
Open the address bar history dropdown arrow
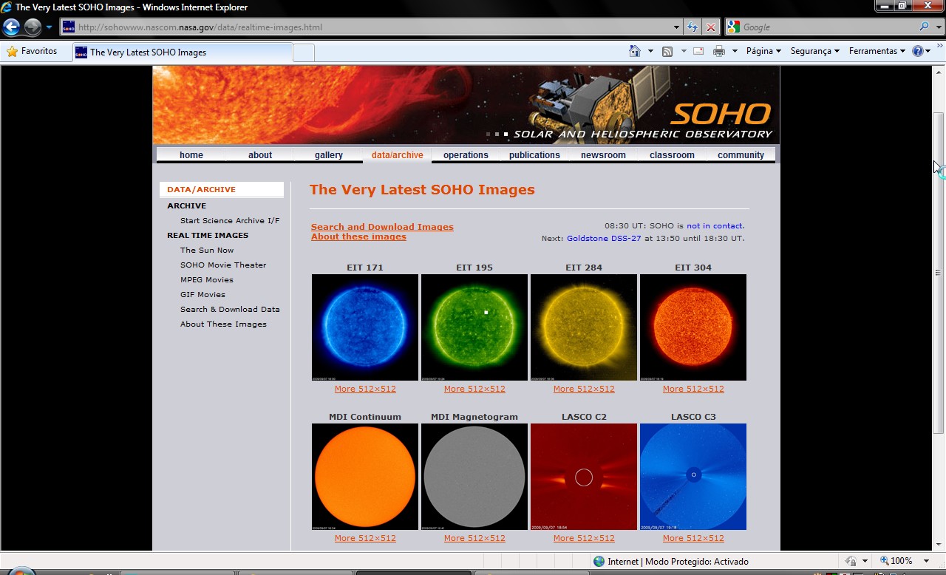tap(676, 27)
